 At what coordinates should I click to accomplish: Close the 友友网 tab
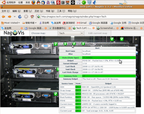22,28
